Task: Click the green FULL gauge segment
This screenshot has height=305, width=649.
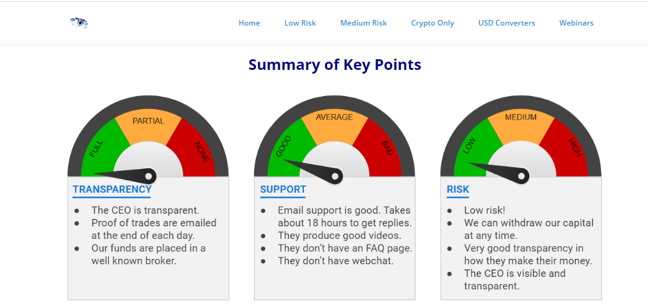Action: coord(98,148)
